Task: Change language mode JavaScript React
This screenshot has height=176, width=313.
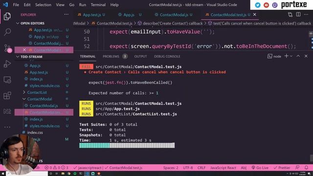Action: coord(223,168)
